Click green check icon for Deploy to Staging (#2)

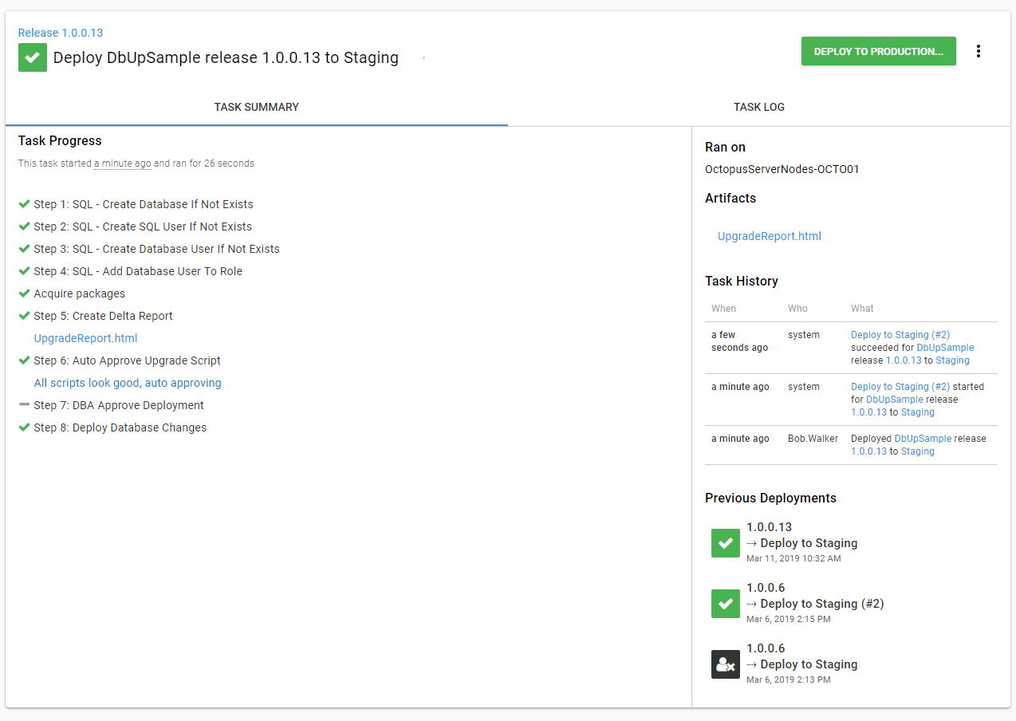[x=725, y=604]
